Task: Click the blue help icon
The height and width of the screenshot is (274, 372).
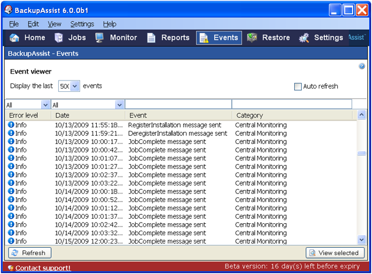Action: [362, 66]
